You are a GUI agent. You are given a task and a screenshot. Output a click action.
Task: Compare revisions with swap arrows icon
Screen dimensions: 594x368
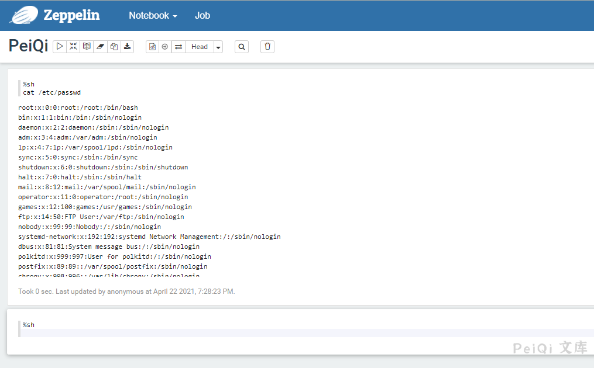(x=178, y=47)
